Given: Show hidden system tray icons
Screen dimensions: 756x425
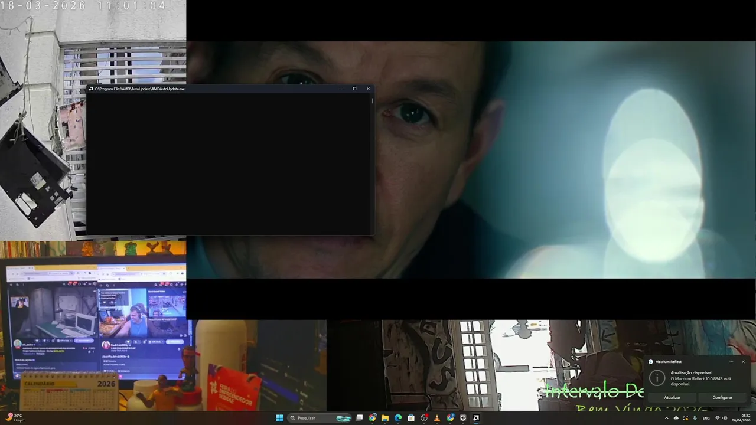Looking at the screenshot, I should (667, 418).
